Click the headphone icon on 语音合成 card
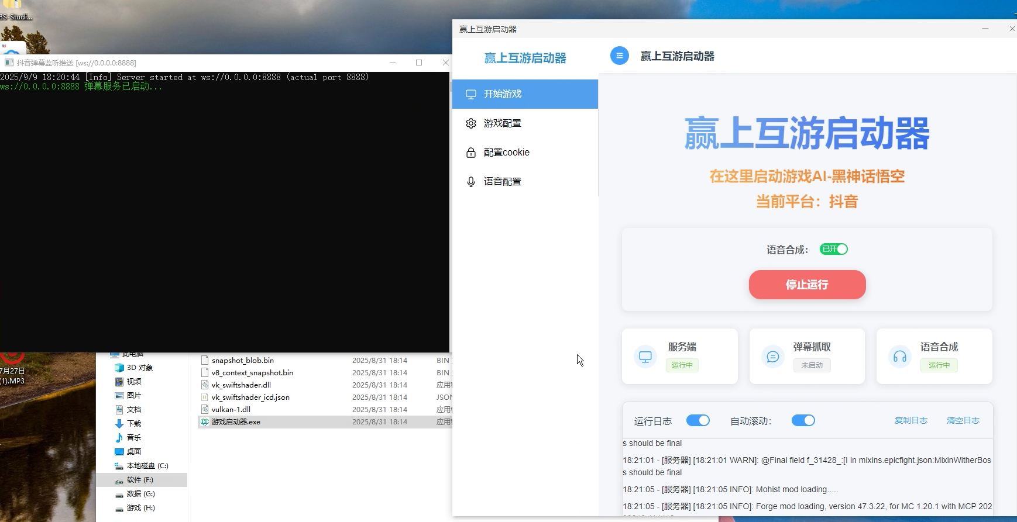This screenshot has height=522, width=1017. pyautogui.click(x=899, y=357)
